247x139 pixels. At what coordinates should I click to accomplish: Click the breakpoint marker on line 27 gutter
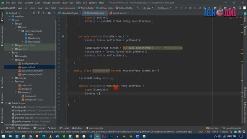[x=63, y=36]
